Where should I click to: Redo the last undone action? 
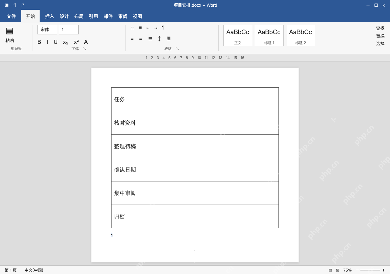click(23, 5)
